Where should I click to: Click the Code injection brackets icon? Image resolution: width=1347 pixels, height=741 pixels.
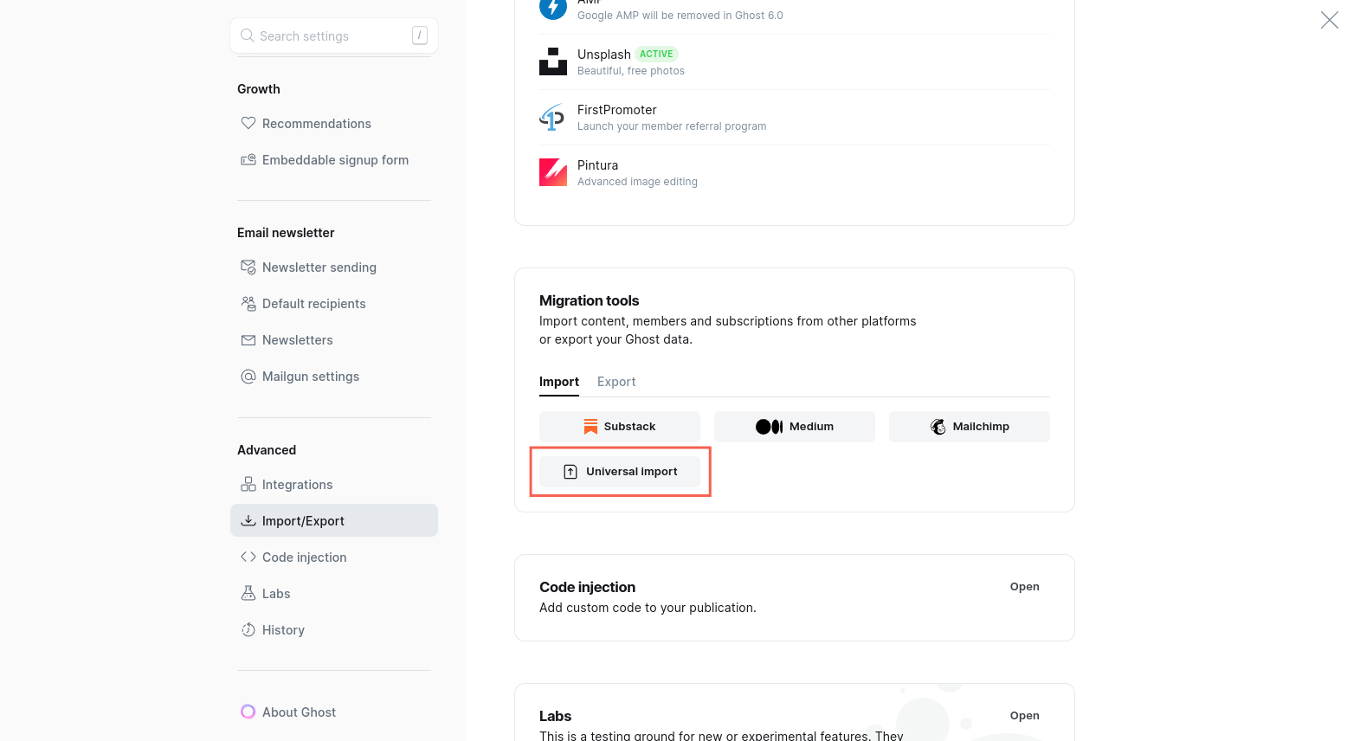248,557
